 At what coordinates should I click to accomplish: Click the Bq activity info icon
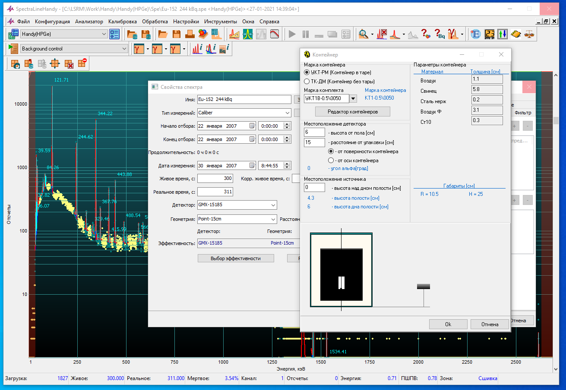click(223, 49)
